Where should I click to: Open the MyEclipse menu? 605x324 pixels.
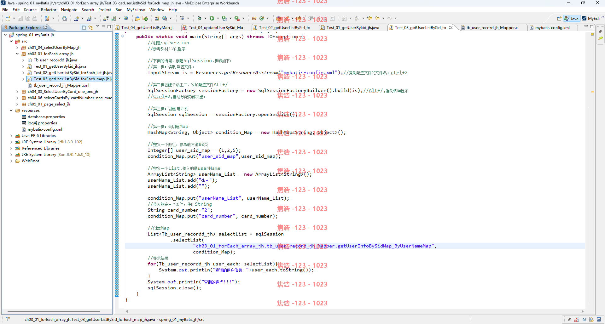(x=136, y=10)
